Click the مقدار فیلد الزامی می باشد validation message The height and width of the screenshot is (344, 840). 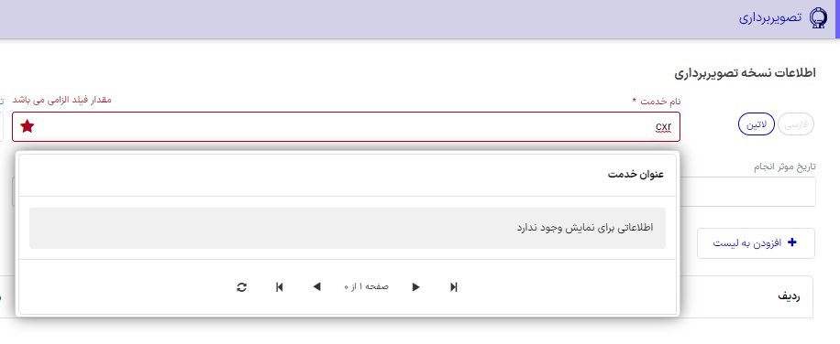click(x=62, y=100)
